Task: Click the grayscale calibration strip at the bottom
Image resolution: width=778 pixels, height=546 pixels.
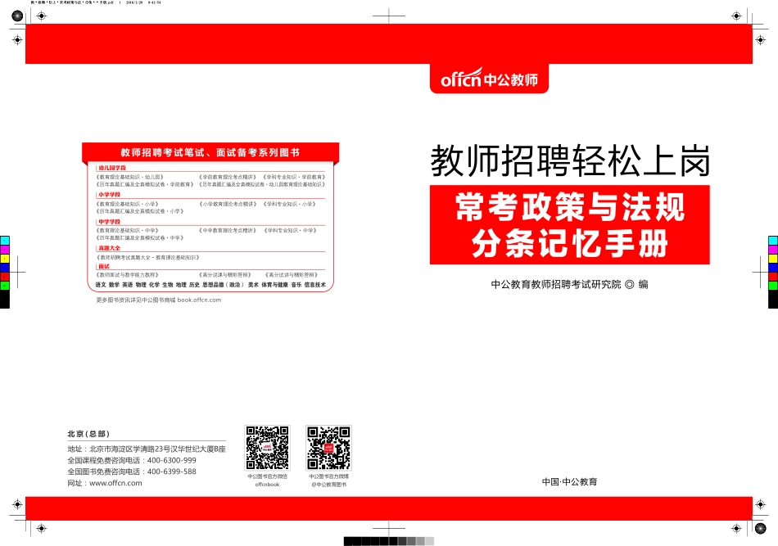Action: tap(389, 541)
